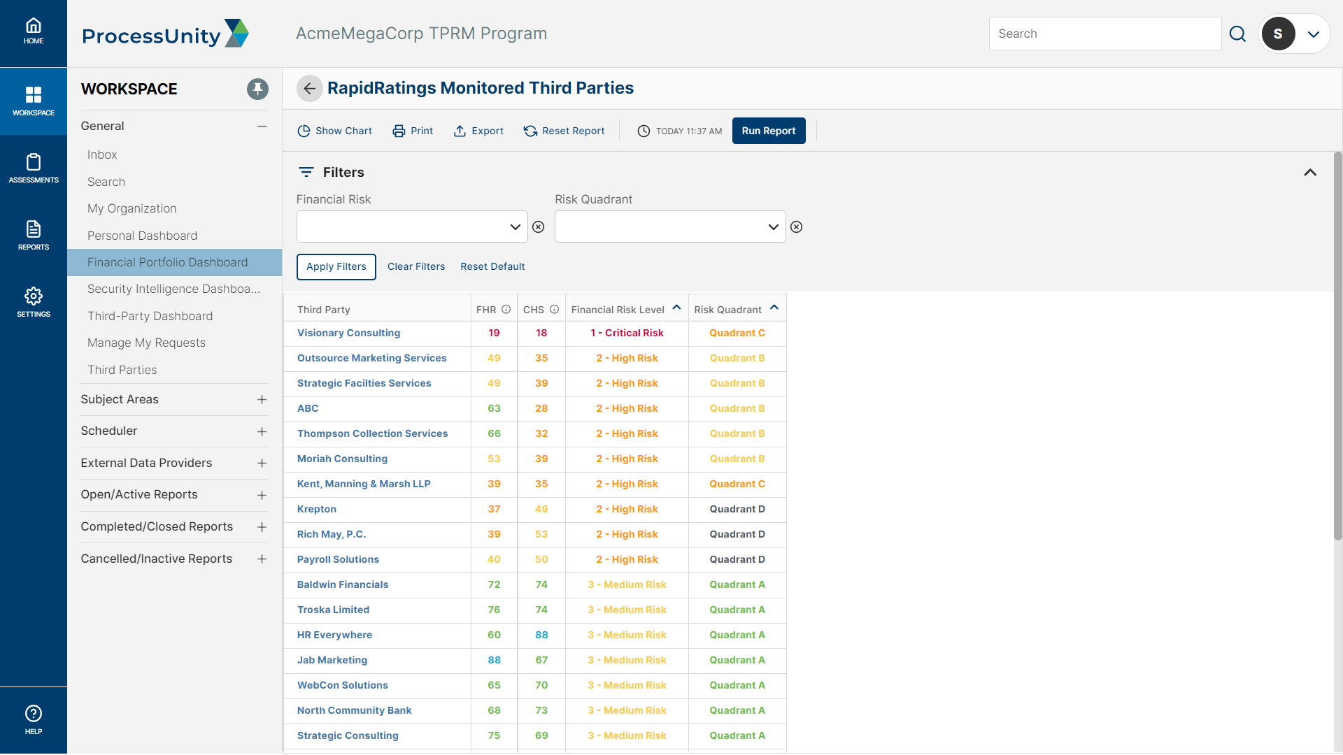
Task: Click the vertical scrollbar of report
Action: coord(1337,346)
